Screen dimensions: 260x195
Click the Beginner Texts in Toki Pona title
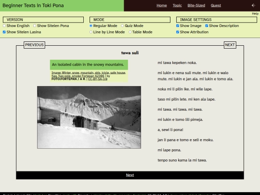33,5
